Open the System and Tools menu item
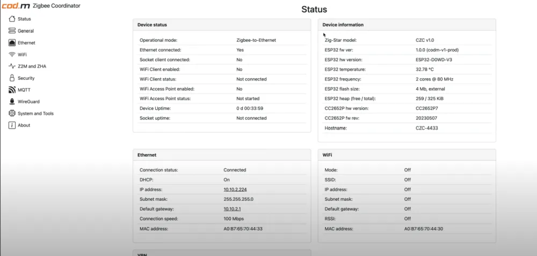 (35, 114)
